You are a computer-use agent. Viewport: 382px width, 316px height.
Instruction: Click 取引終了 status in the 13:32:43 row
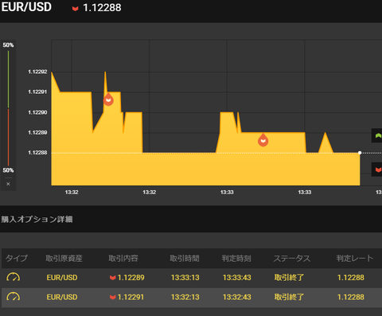pyautogui.click(x=289, y=297)
